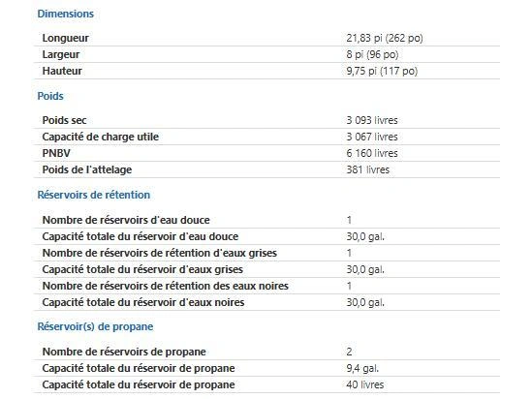Click the Poids section heading
This screenshot has height=399, width=532.
(x=50, y=96)
